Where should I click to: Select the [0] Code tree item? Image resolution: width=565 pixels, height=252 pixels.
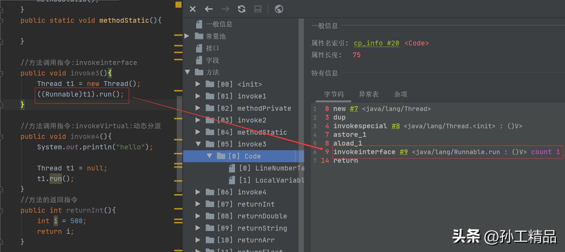click(245, 156)
